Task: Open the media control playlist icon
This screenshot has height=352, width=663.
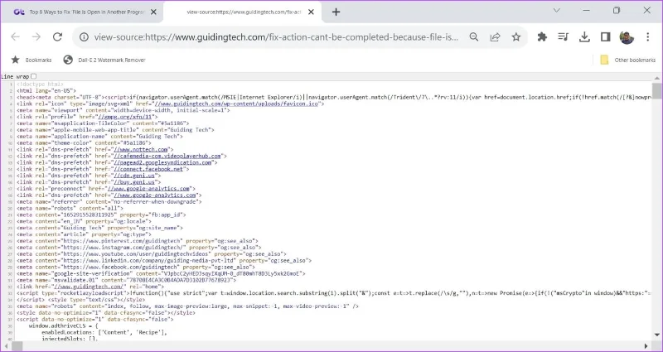Action: click(x=563, y=37)
